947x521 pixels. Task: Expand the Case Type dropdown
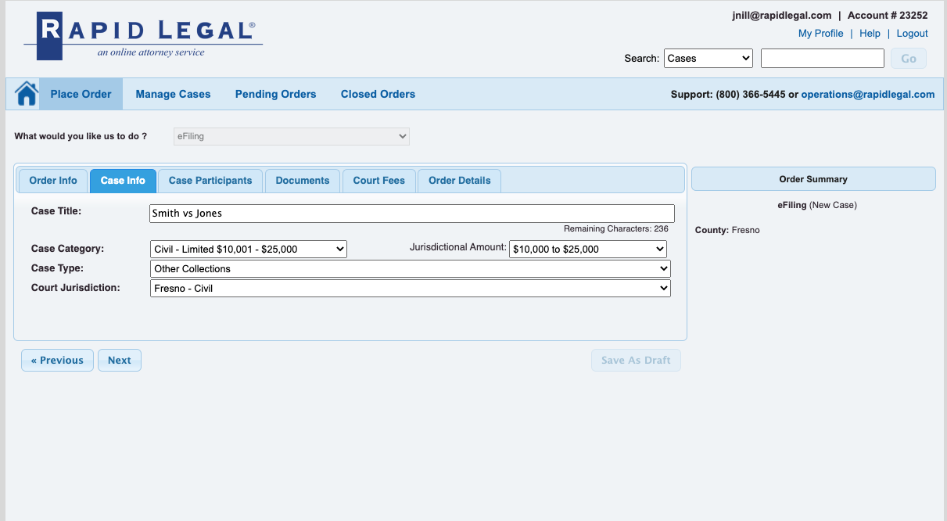pyautogui.click(x=411, y=268)
